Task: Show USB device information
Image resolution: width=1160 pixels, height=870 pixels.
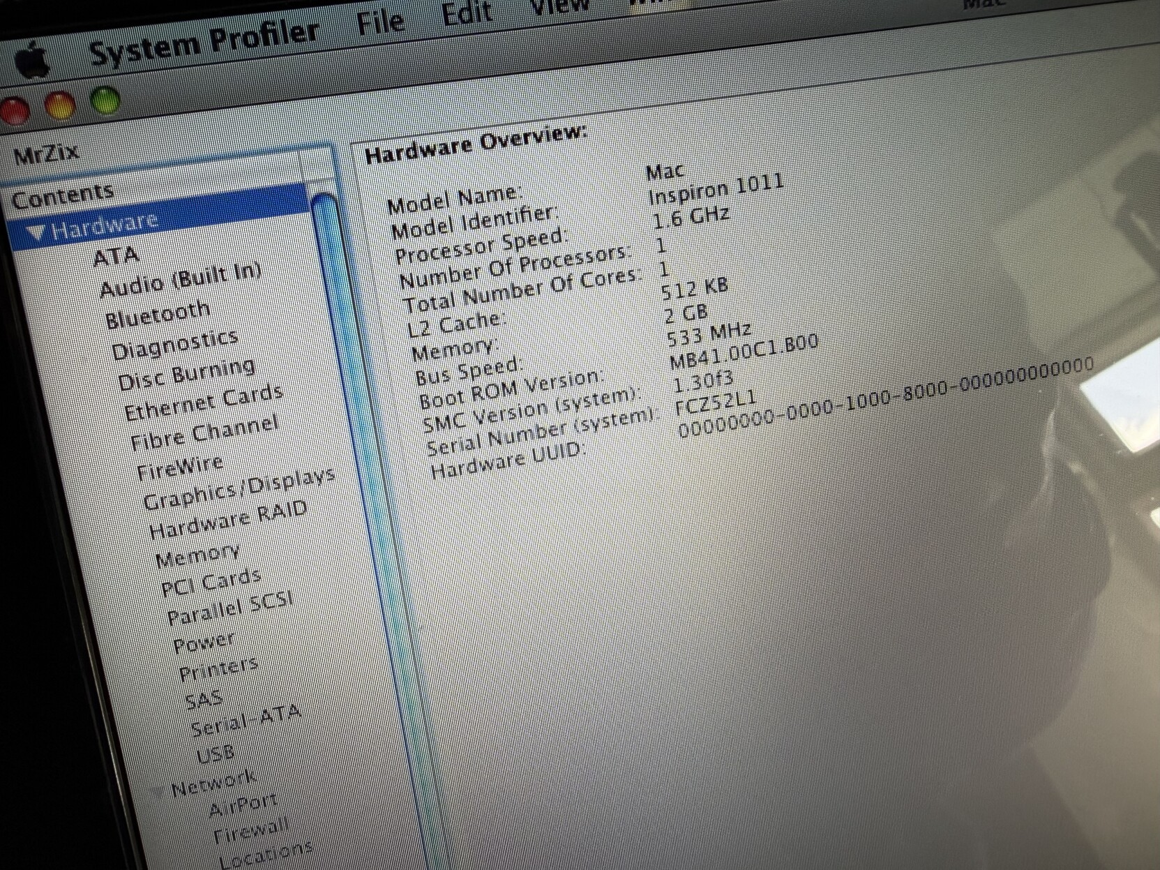Action: pos(215,755)
